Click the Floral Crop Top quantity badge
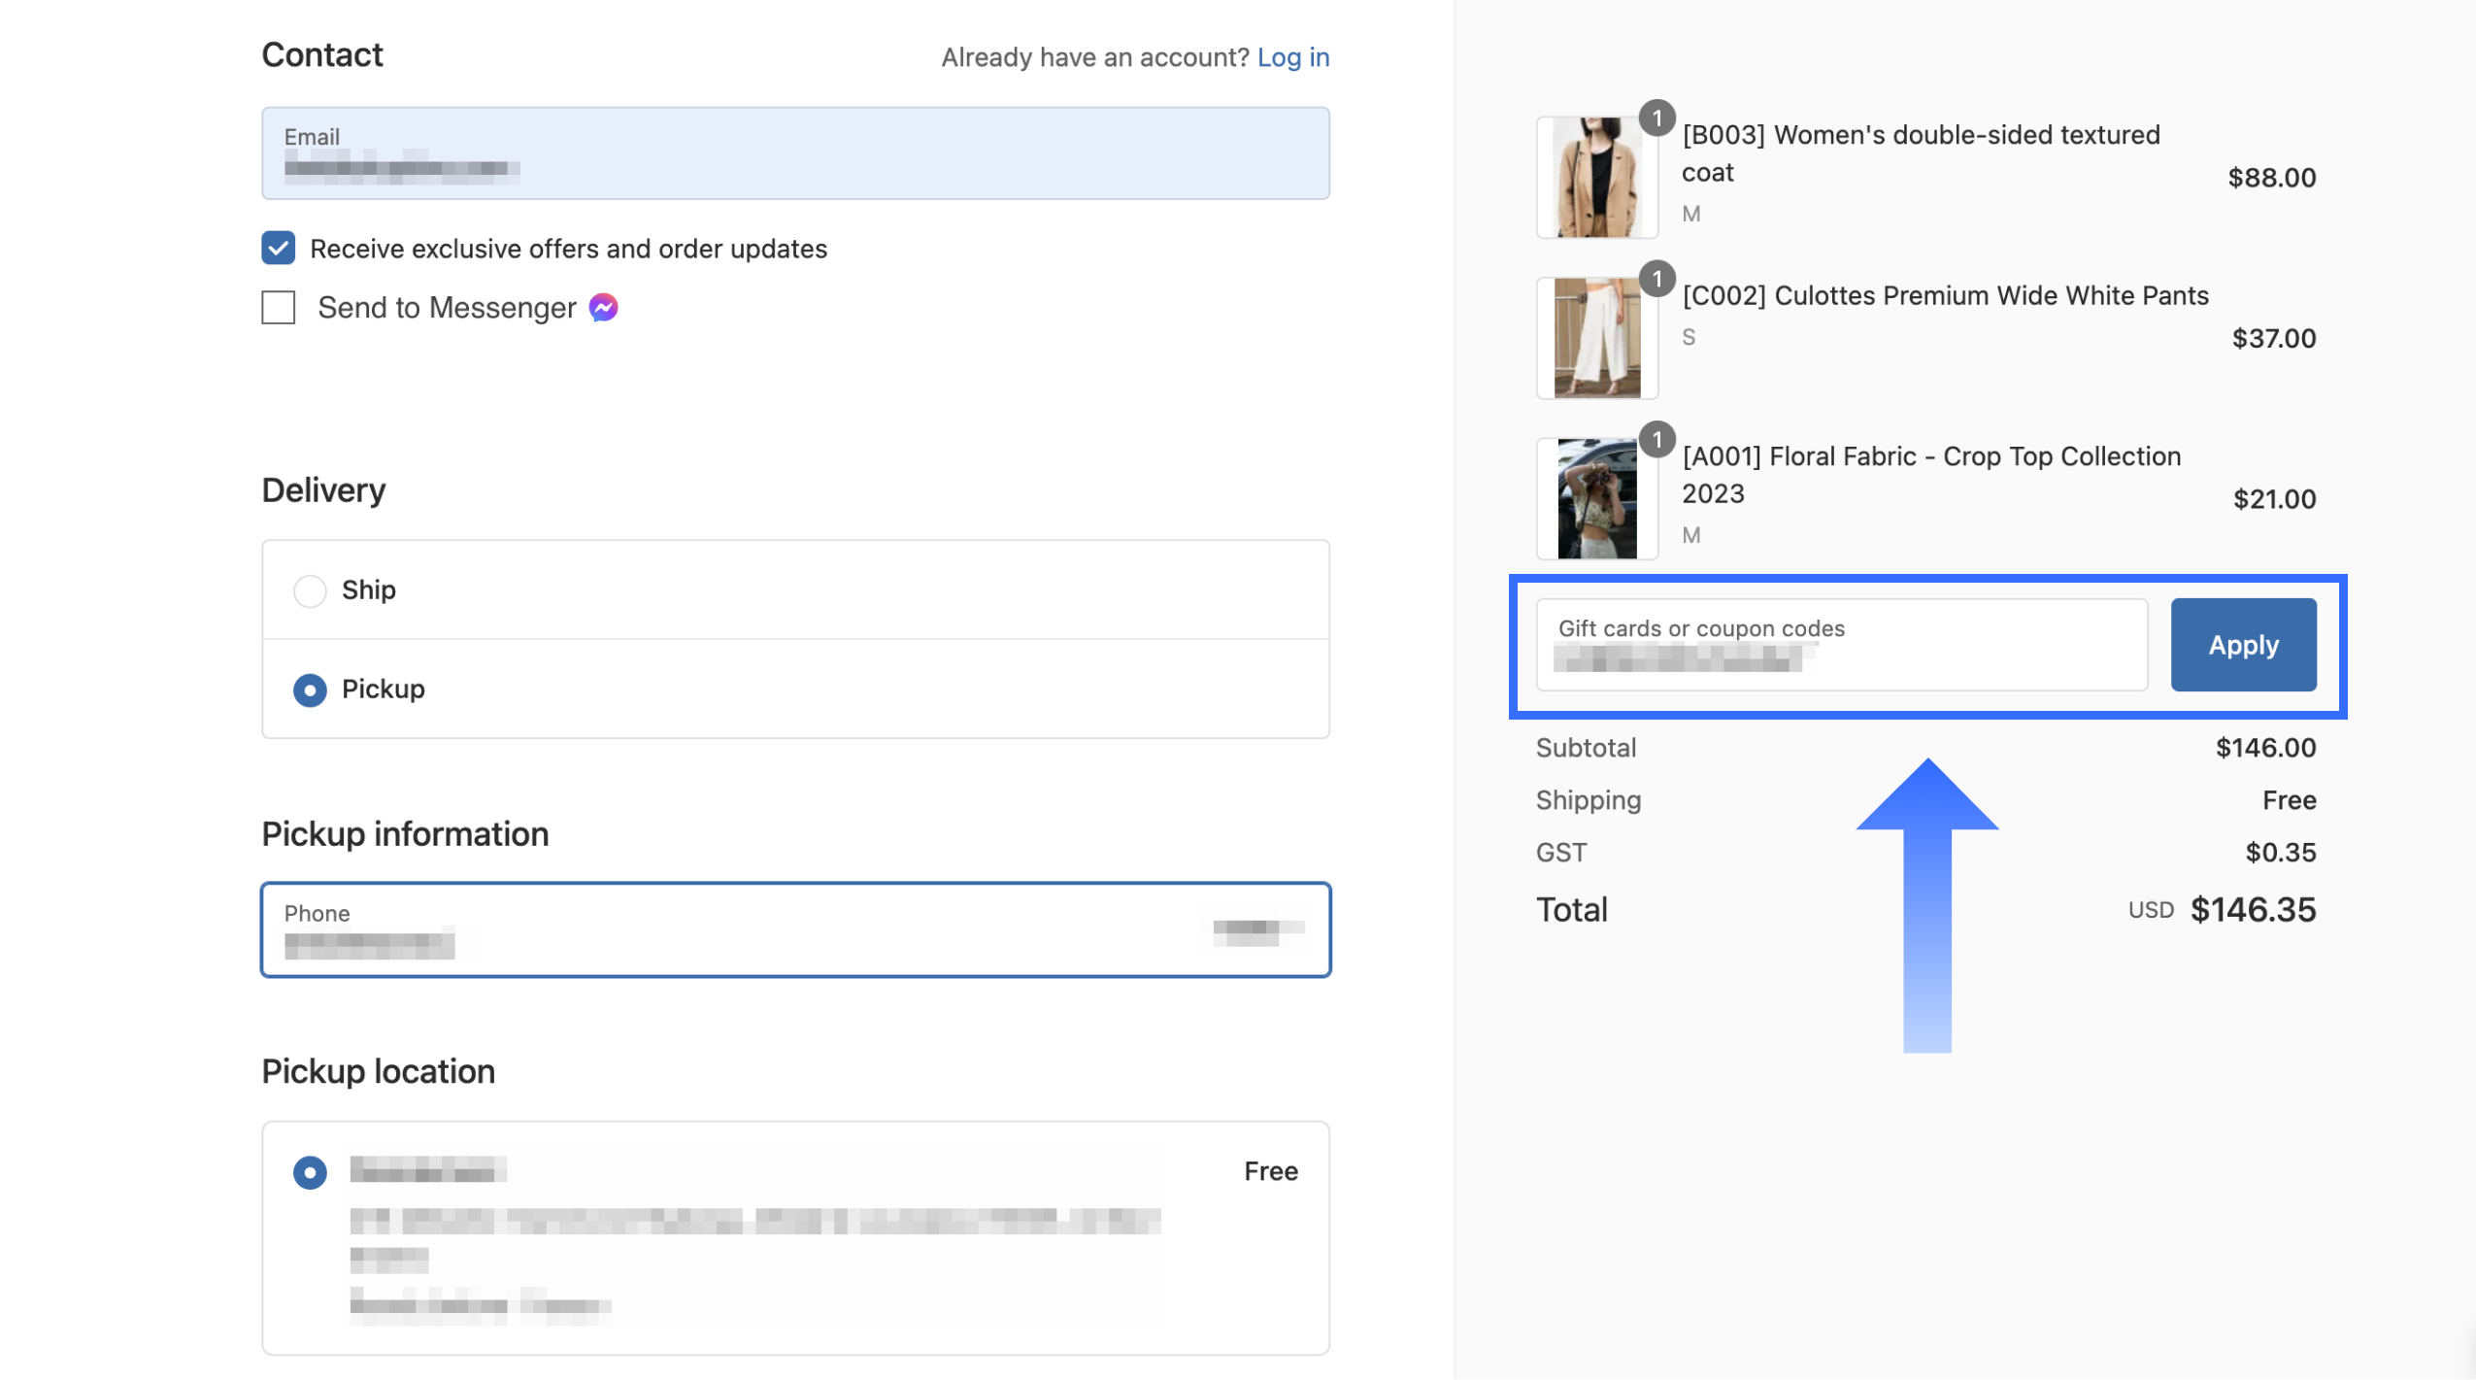 click(x=1656, y=440)
